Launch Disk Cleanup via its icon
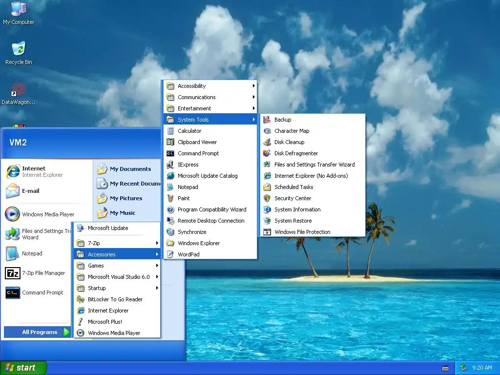Viewport: 500px width, 375px height. 267,142
